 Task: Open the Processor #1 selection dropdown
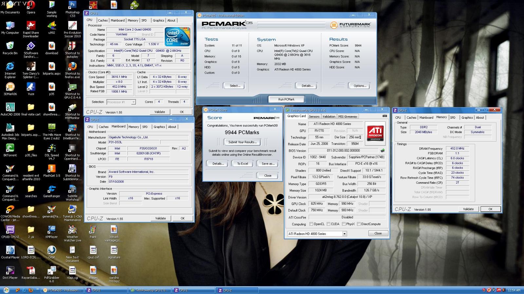pyautogui.click(x=133, y=102)
